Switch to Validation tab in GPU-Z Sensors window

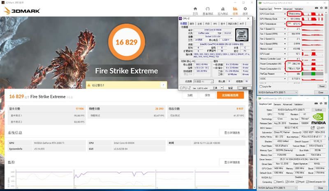pyautogui.click(x=299, y=9)
